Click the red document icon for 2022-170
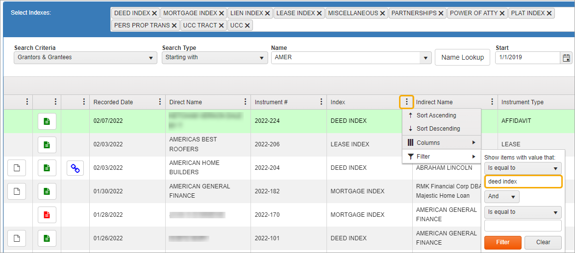Image resolution: width=575 pixels, height=253 pixels. tap(47, 215)
